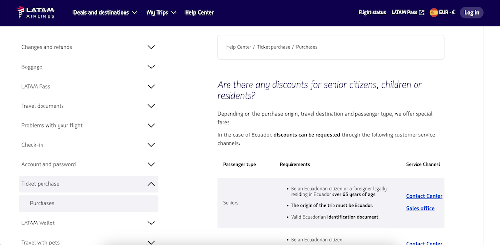Select Purchases sub-item in sidebar
Screen dimensions: 500x245
[x=88, y=203]
